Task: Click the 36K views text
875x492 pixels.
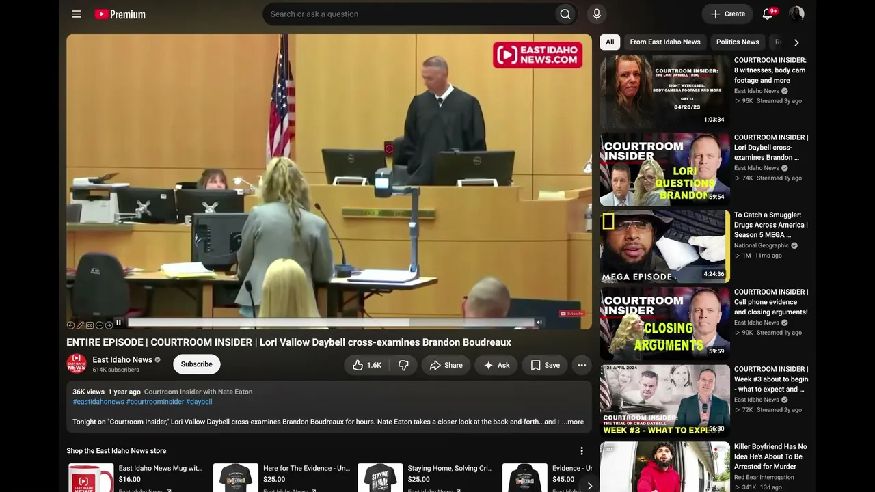Action: coord(88,392)
